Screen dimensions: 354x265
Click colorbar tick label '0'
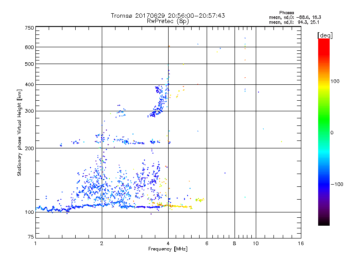pyautogui.click(x=332, y=133)
